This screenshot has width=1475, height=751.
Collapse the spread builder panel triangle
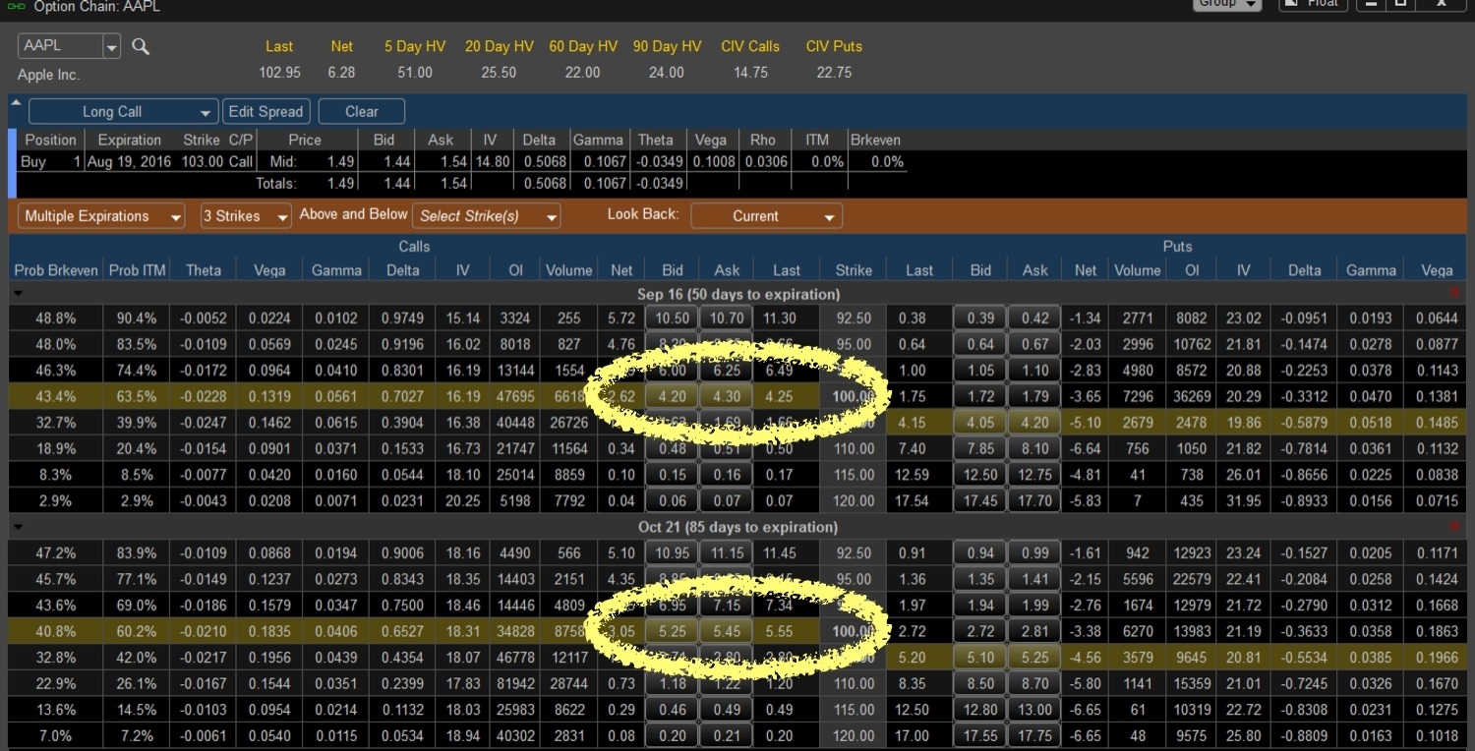[15, 102]
